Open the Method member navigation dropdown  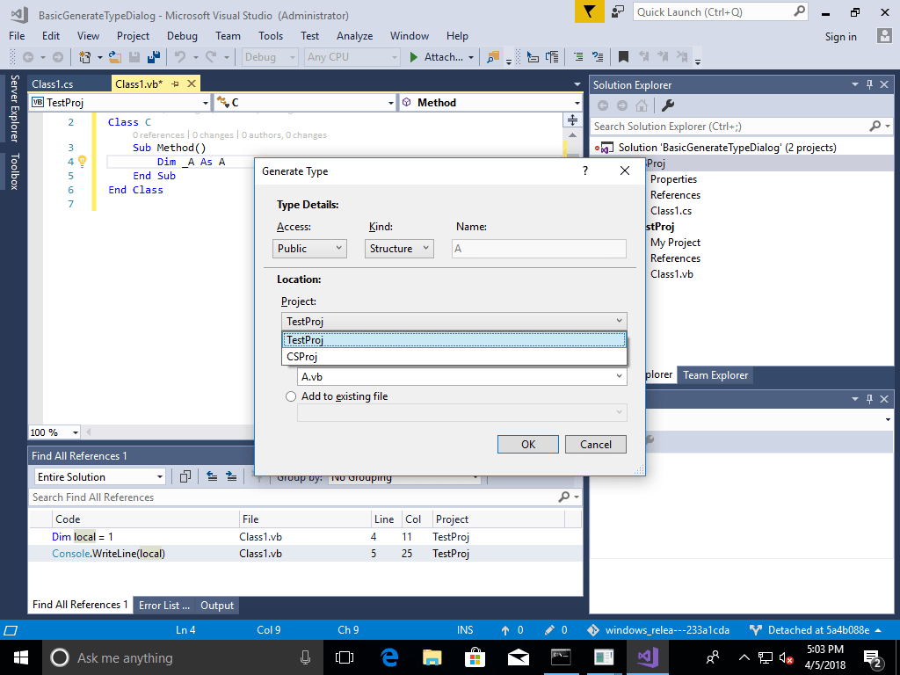tap(490, 103)
